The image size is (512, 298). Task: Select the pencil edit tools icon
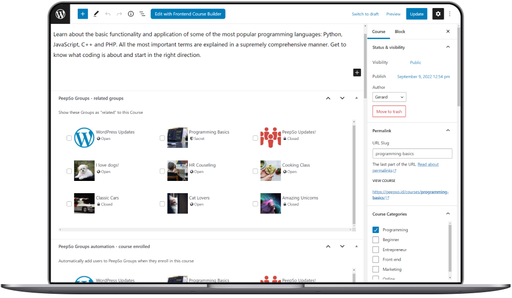point(96,14)
